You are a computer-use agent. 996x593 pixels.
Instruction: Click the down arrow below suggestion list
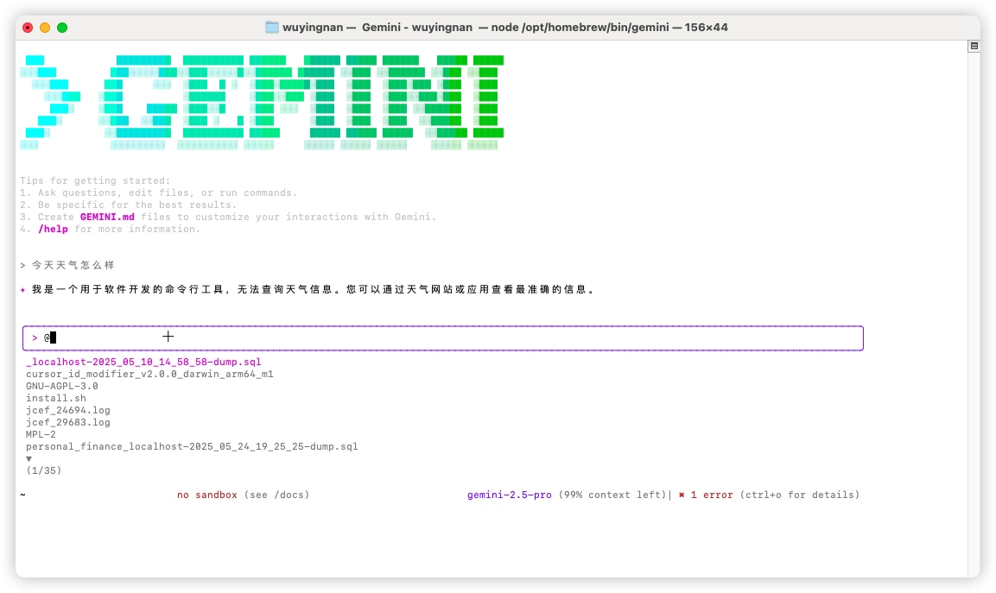(29, 458)
